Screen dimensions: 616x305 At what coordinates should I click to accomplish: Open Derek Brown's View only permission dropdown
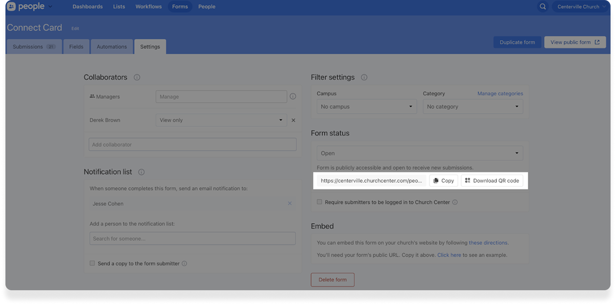coord(221,120)
